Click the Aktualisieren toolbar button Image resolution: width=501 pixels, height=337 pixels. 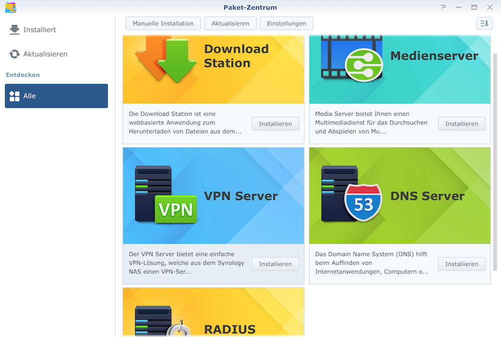pyautogui.click(x=230, y=24)
